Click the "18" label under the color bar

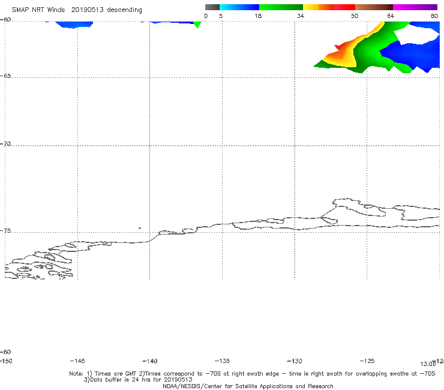pyautogui.click(x=258, y=16)
